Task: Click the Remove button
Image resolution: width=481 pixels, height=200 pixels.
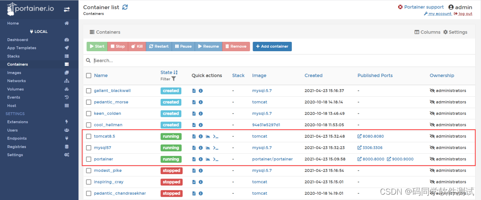Action: click(x=236, y=46)
